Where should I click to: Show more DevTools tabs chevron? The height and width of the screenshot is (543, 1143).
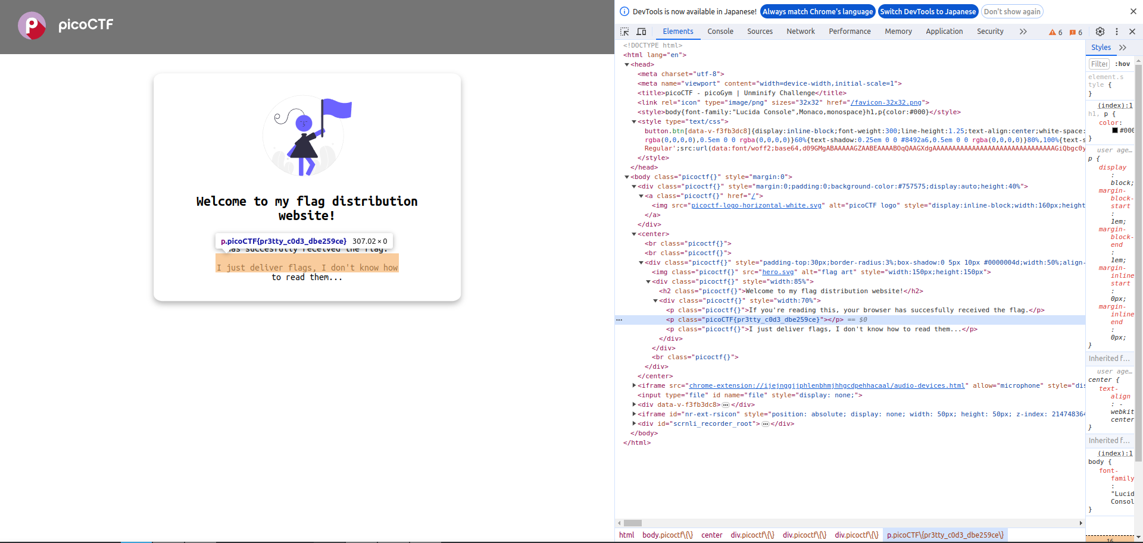[1023, 32]
